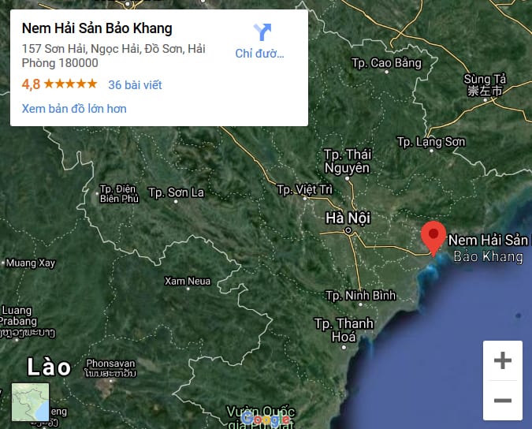Screen dimensions: 532x429
Task: Click the red location pin marker
Action: pyautogui.click(x=433, y=238)
